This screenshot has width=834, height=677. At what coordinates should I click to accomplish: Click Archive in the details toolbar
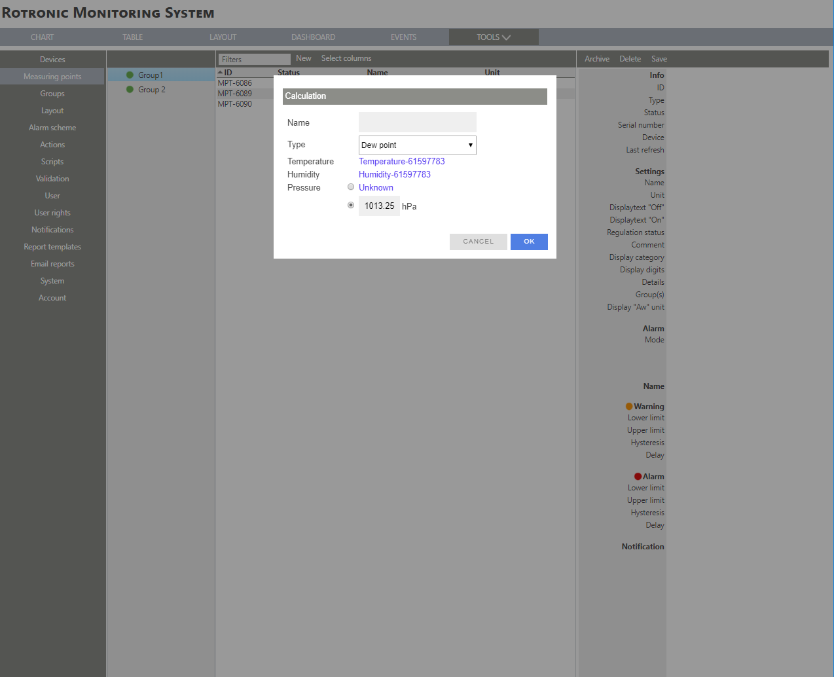tap(597, 59)
